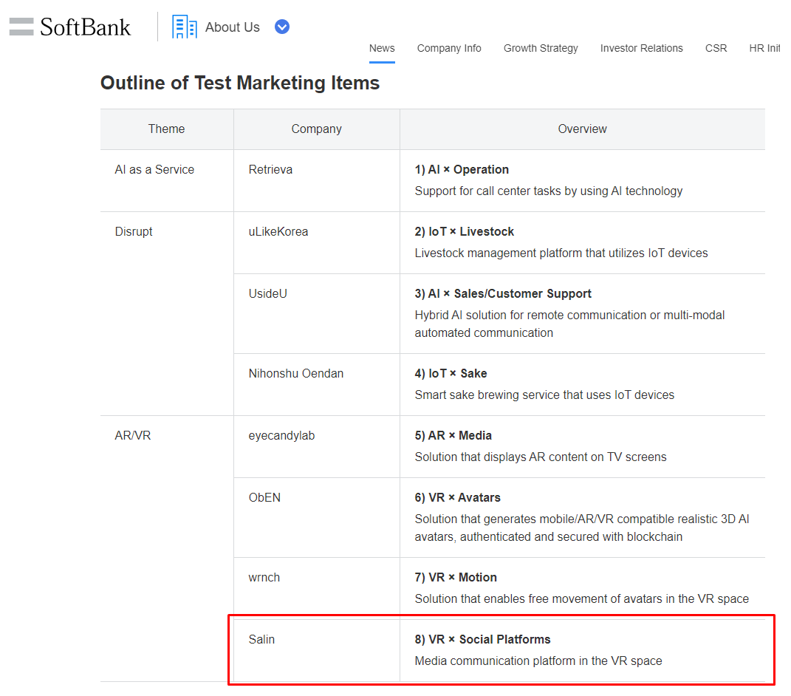Click the 5) AR × Media title
791x696 pixels.
(x=453, y=436)
